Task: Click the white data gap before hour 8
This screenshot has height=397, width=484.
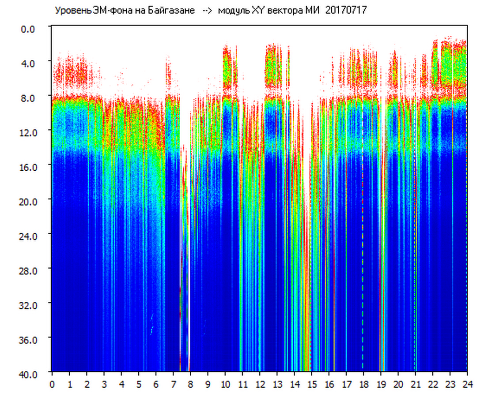Action: tap(189, 265)
